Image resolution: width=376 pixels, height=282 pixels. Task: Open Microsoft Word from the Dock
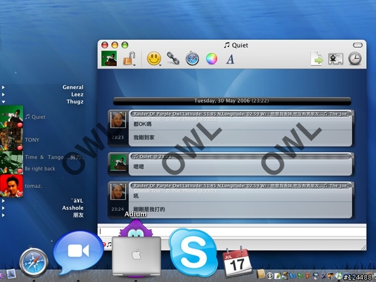point(293,276)
